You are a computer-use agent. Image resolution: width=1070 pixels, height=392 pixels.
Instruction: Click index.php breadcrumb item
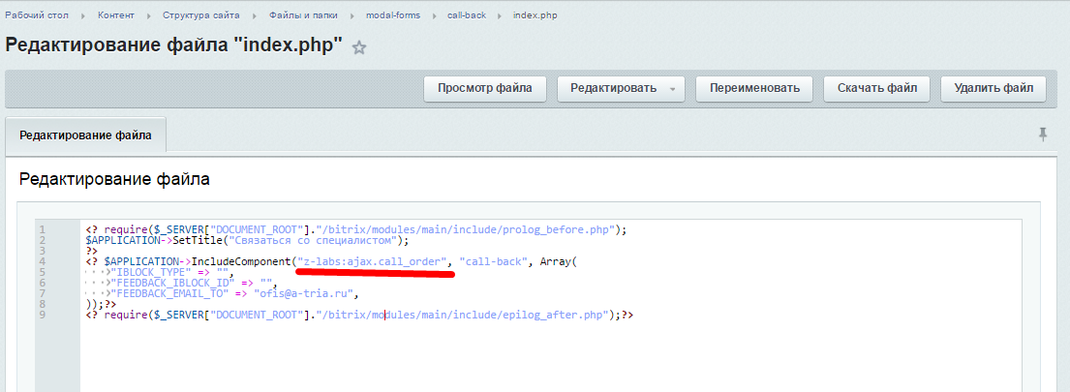pos(535,15)
